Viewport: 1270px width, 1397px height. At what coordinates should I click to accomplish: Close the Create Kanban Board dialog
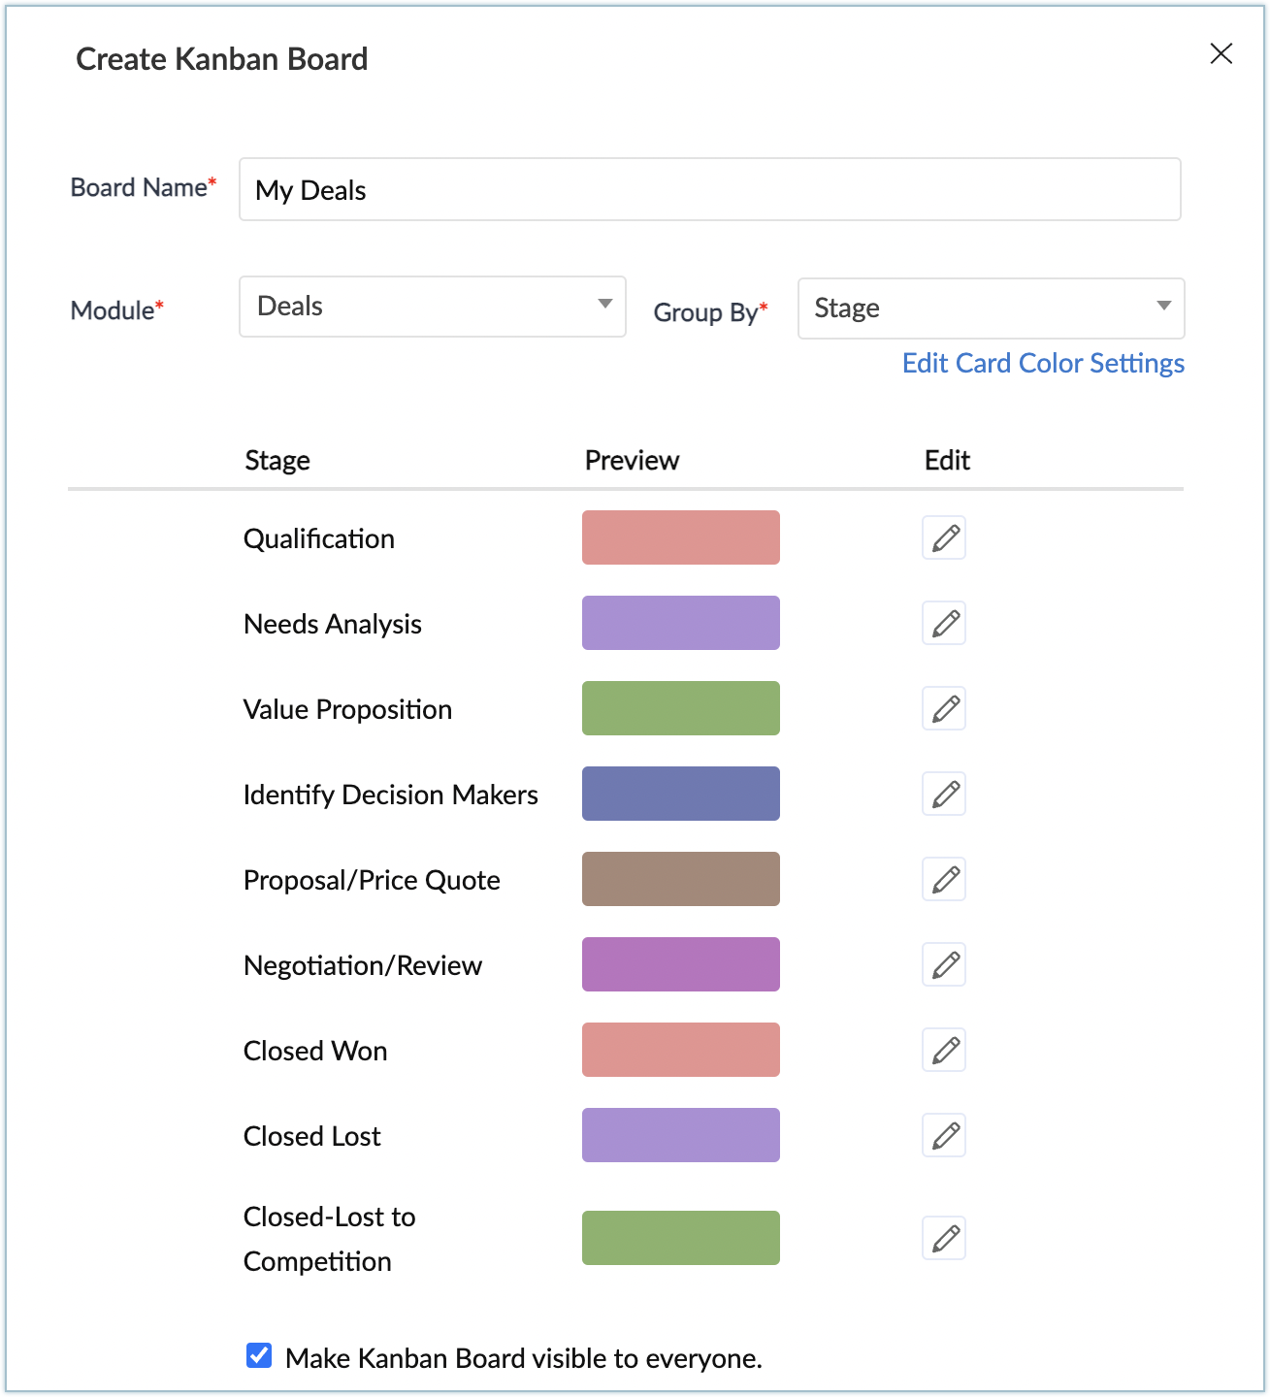(1221, 53)
